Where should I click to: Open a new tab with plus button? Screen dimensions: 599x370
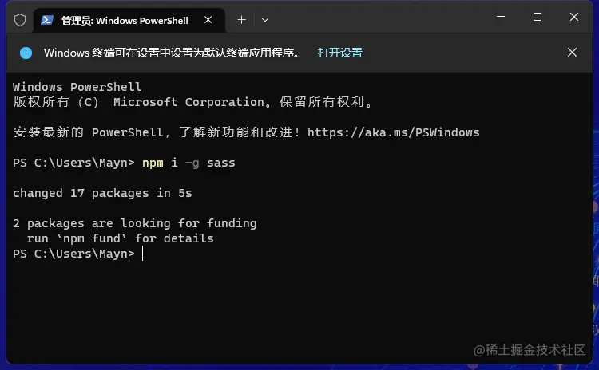click(241, 20)
